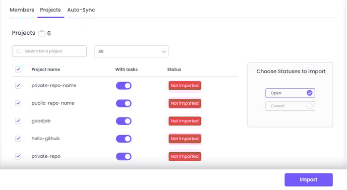Select the Closed status option
Screen dimensions: 347x190
(x=290, y=106)
